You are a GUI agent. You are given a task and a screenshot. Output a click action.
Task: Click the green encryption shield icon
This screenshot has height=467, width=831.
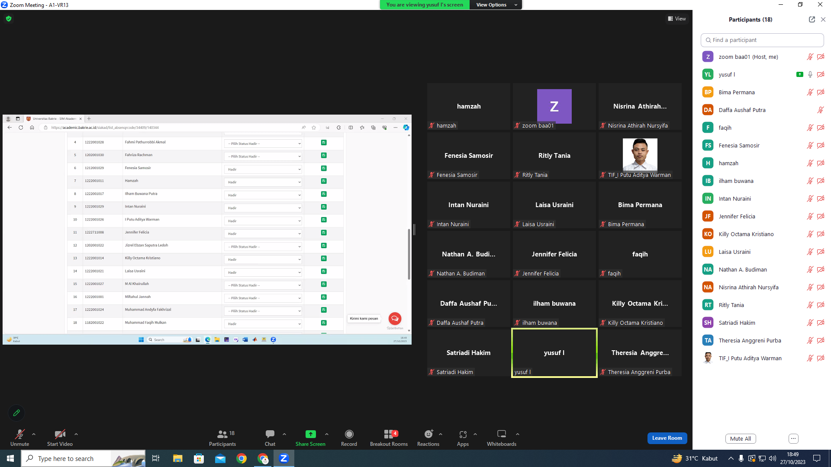click(9, 19)
